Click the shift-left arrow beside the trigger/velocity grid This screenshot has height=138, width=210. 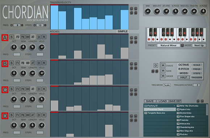pos(131,13)
